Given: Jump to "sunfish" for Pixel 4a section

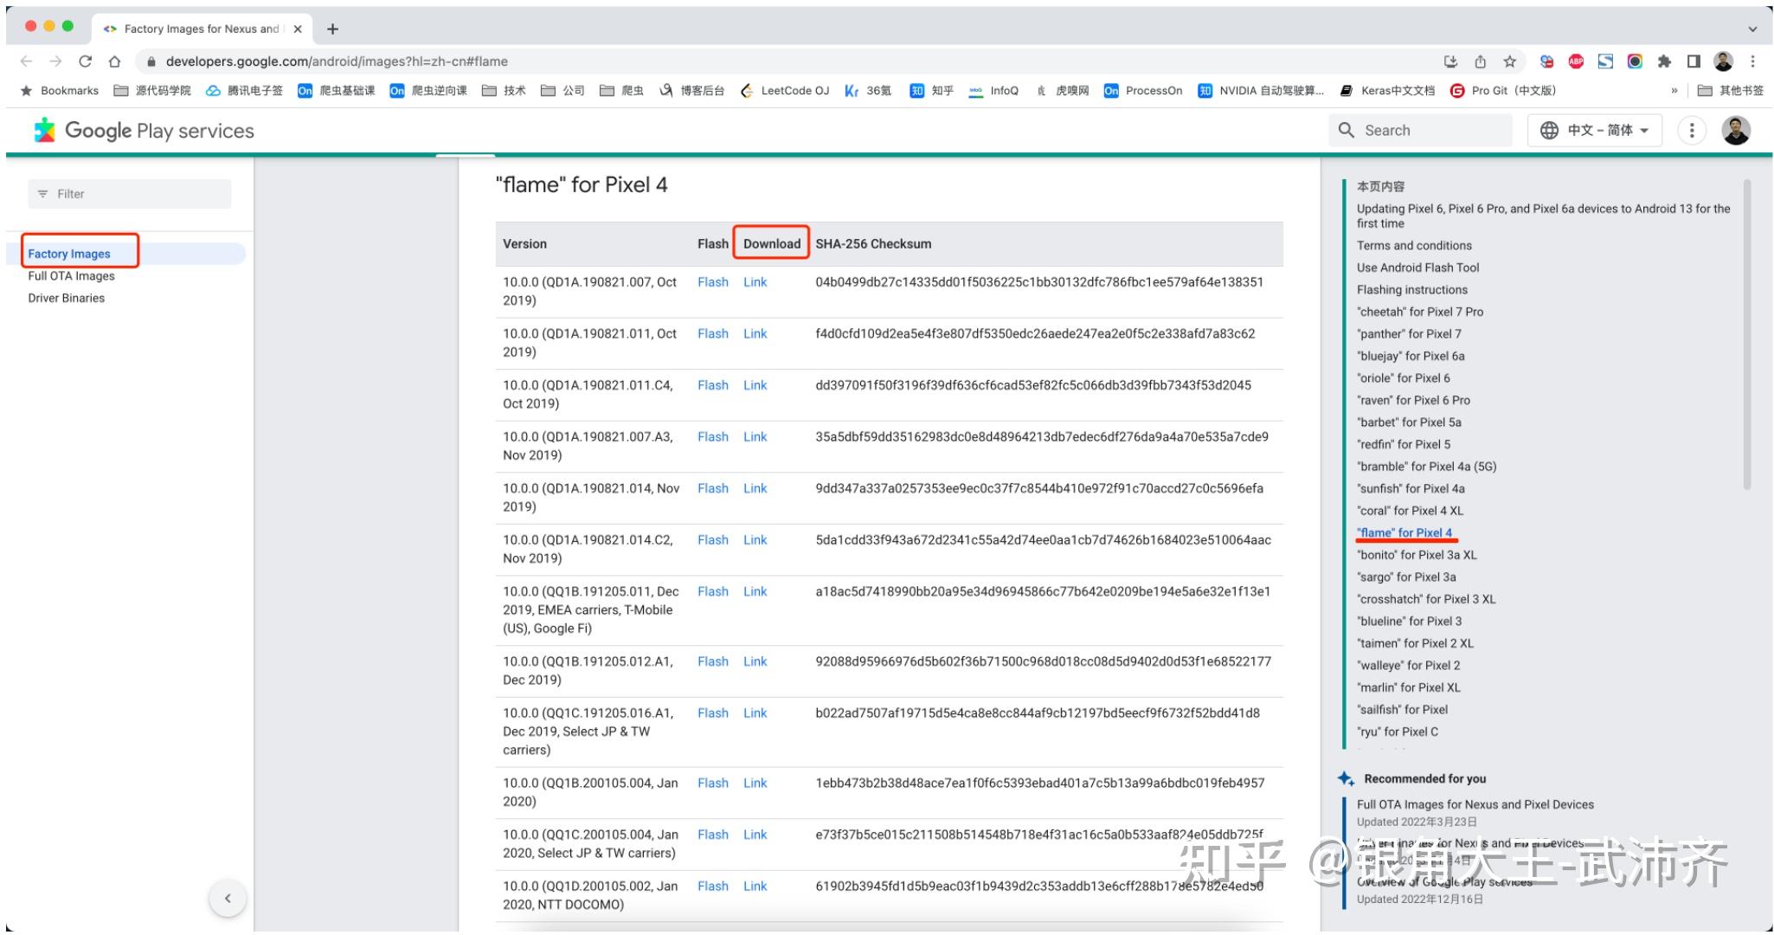Looking at the screenshot, I should [x=1411, y=488].
